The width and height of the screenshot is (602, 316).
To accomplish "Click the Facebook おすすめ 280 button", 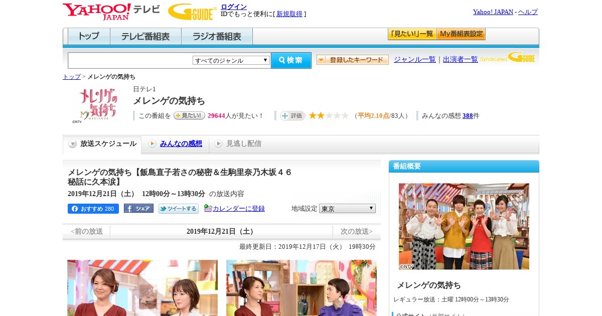I will pos(93,209).
